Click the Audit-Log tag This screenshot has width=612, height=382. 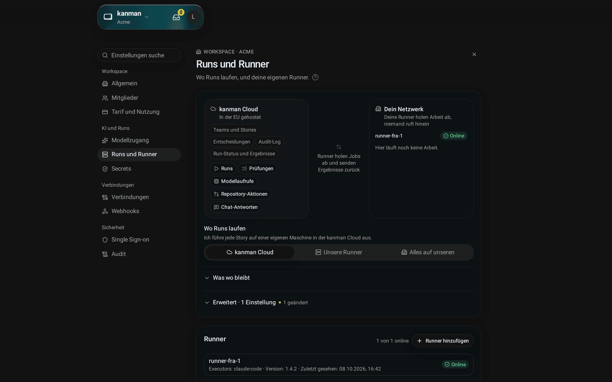[x=269, y=142]
